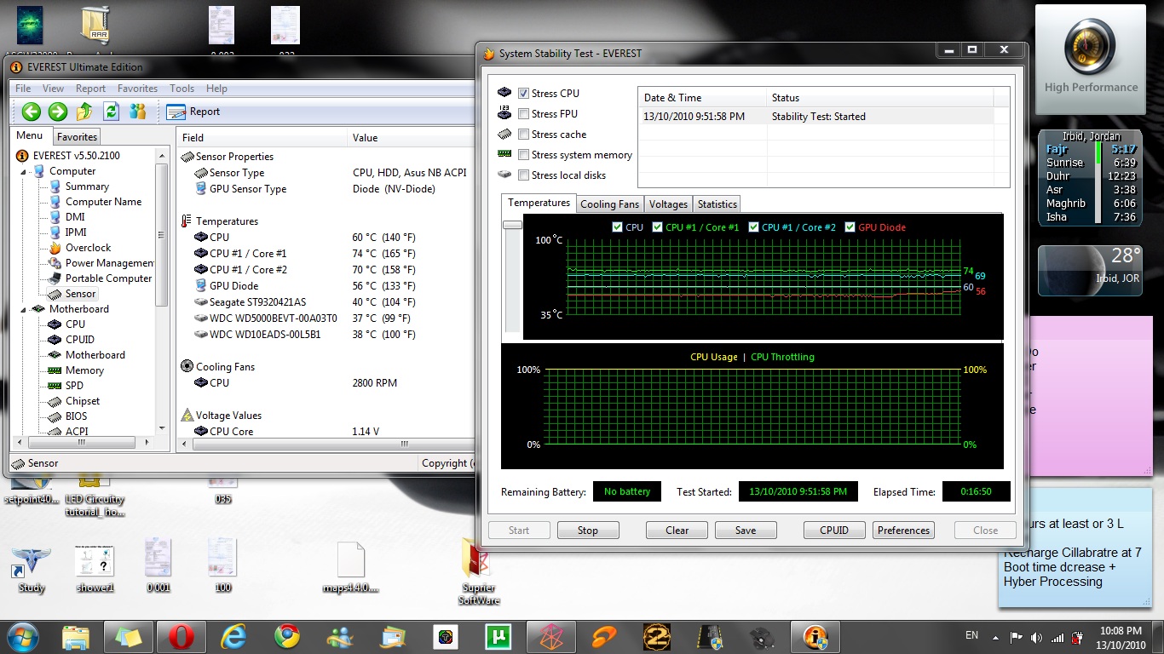1164x654 pixels.
Task: Click the EVEREST v5.50.2100 root node
Action: [68, 156]
